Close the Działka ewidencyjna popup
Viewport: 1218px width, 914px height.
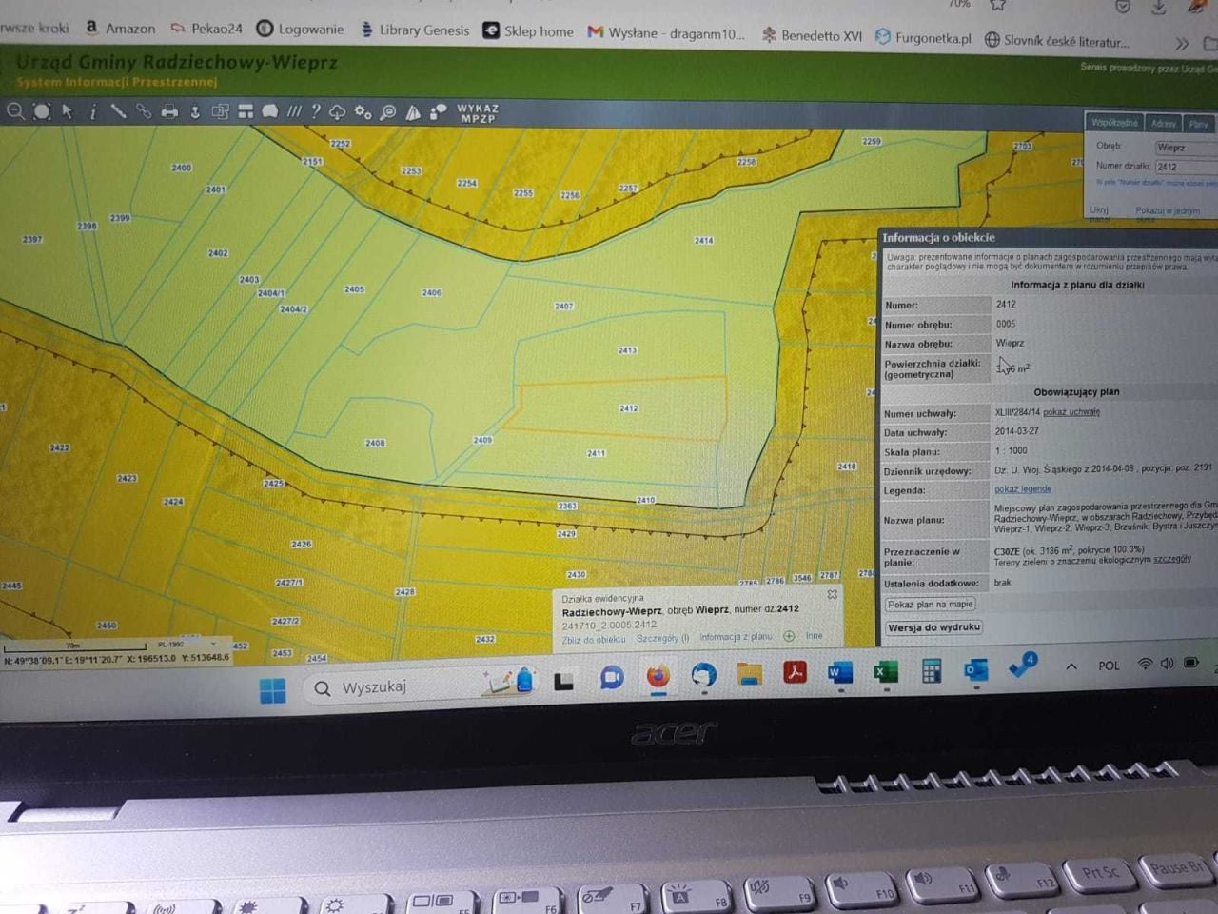coord(832,594)
